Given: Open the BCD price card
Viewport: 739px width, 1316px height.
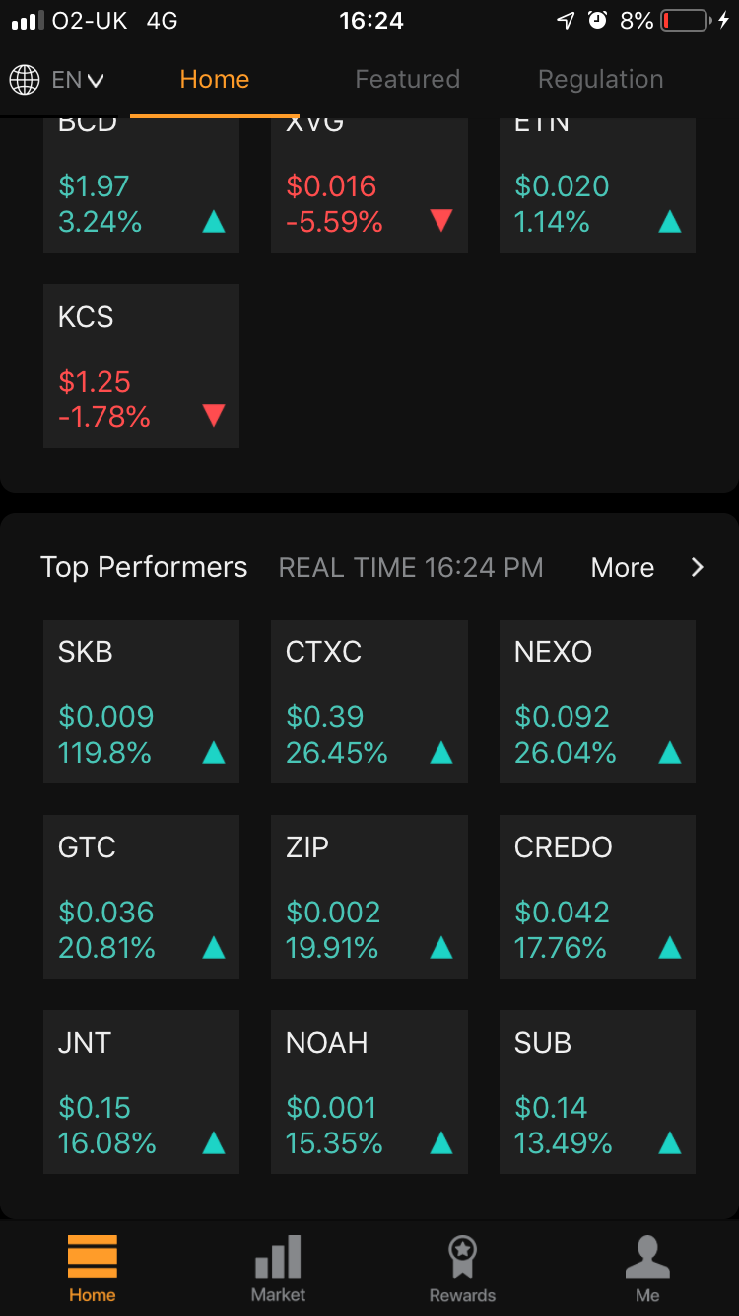Looking at the screenshot, I should [x=141, y=185].
